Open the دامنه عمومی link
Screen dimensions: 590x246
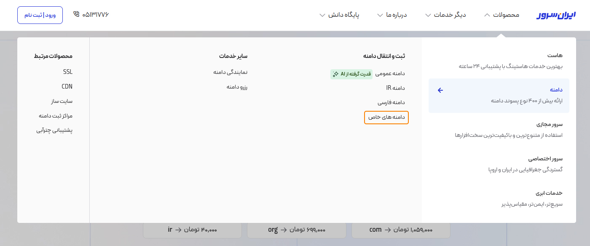click(x=390, y=73)
